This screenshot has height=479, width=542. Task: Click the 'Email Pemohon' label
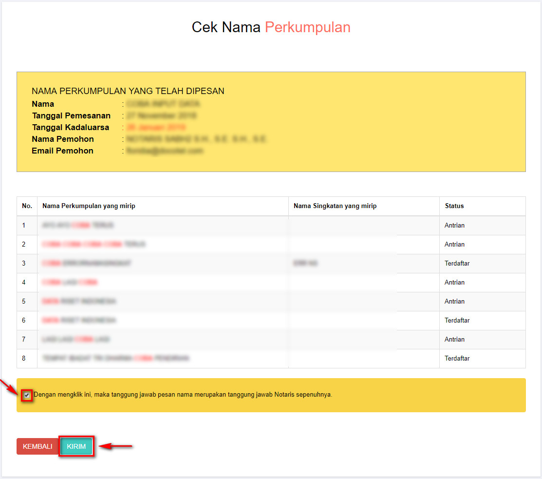(x=62, y=151)
